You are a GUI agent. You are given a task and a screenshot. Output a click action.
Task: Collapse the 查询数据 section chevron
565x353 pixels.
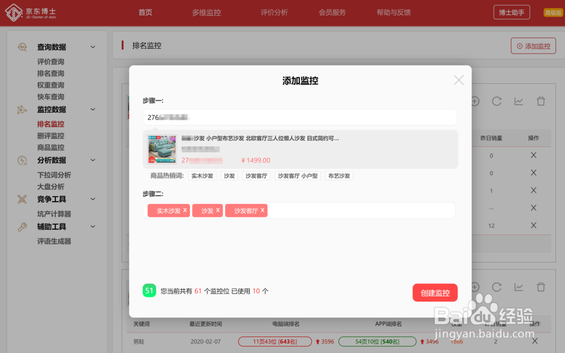click(93, 47)
